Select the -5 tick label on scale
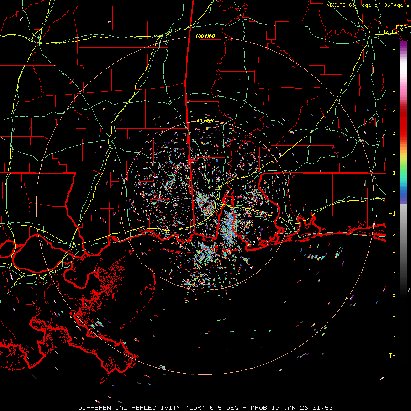The image size is (411, 411). pos(392,295)
